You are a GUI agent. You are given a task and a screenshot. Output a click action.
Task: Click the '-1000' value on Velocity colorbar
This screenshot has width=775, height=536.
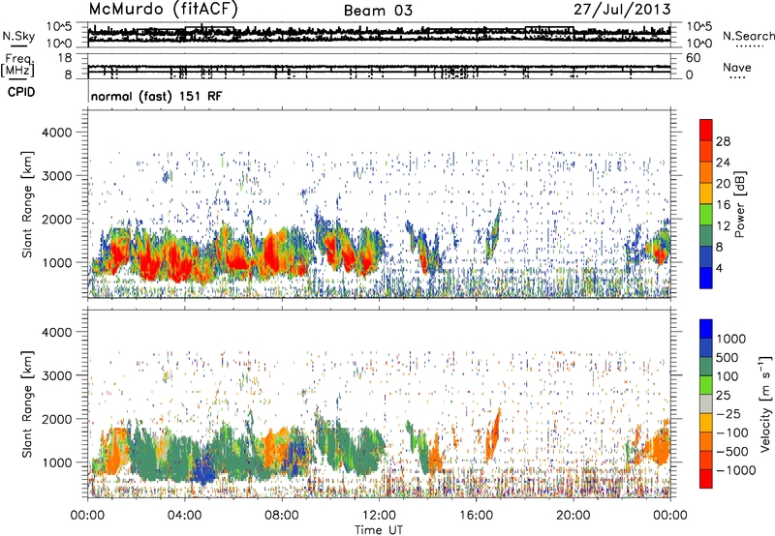pyautogui.click(x=735, y=470)
